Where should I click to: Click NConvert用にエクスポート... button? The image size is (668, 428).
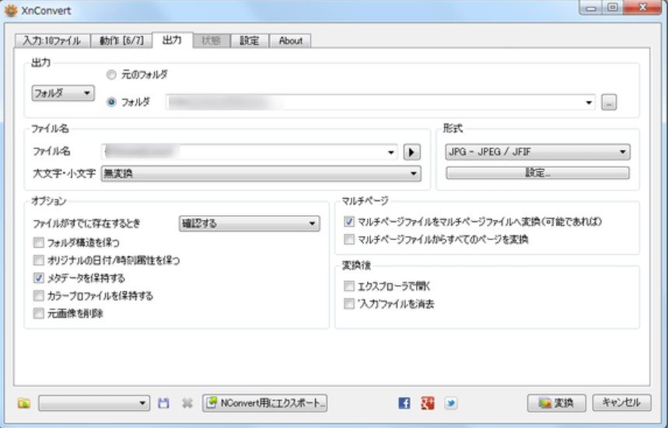[x=264, y=403]
